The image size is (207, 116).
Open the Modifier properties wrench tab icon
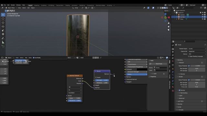pos(173,72)
